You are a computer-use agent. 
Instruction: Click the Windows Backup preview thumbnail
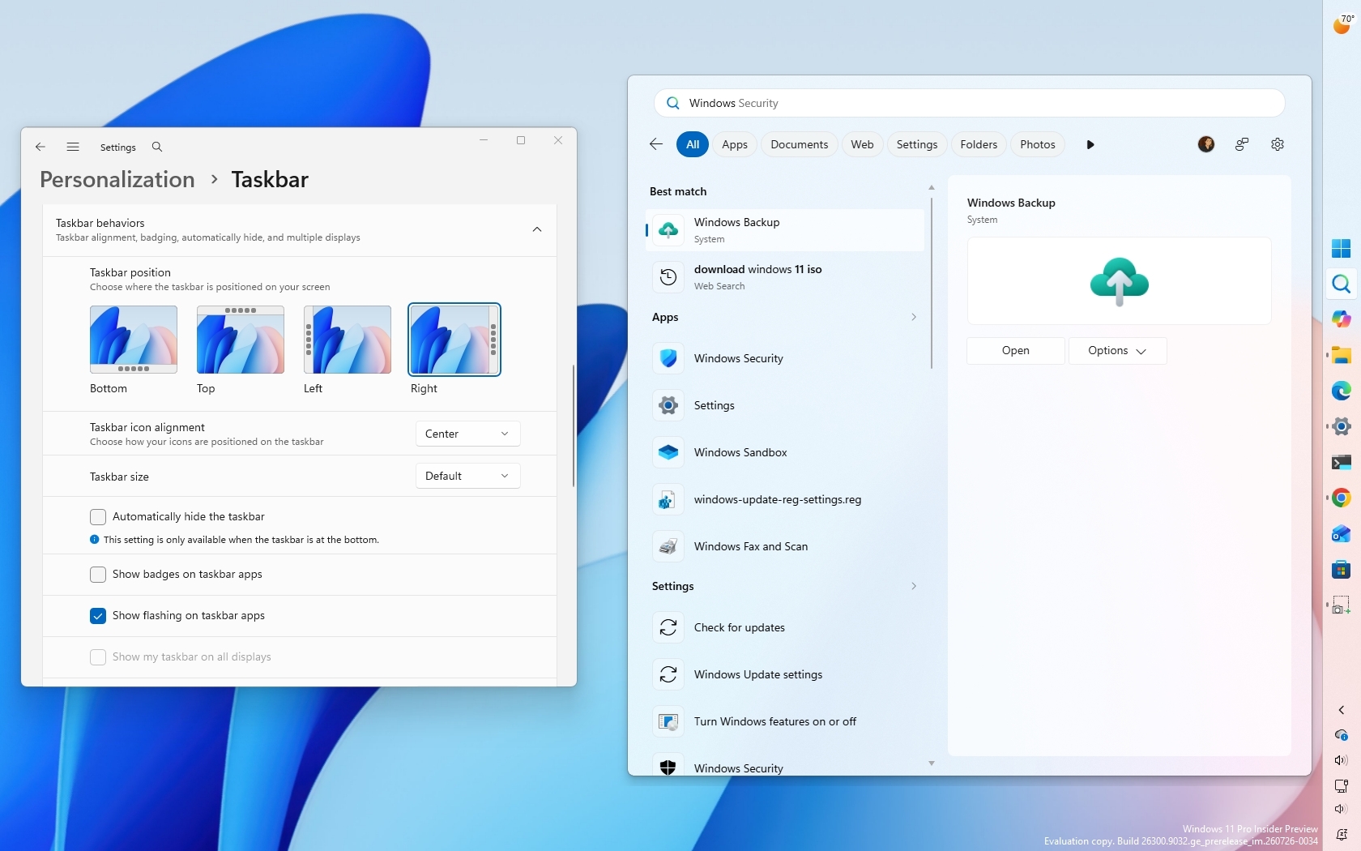[x=1120, y=281]
